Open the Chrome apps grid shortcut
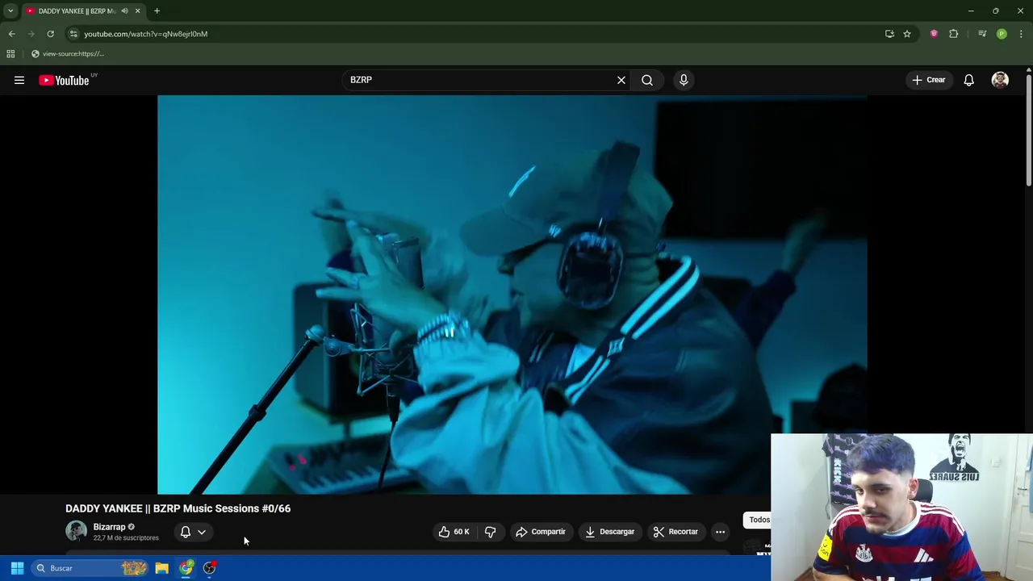The height and width of the screenshot is (581, 1033). coord(10,54)
